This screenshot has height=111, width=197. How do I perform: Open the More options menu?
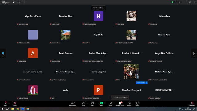pos(138,104)
